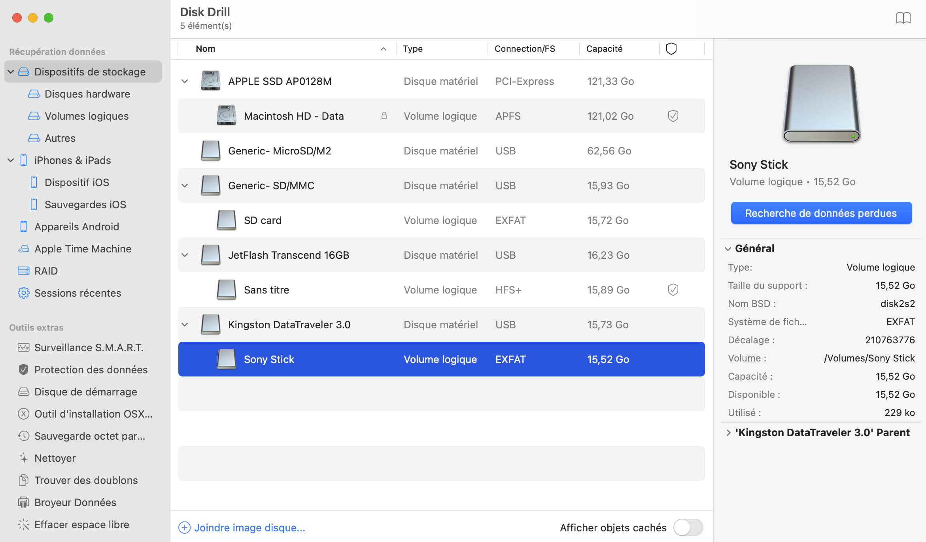This screenshot has height=542, width=926.
Task: Select Autres in sidebar
Action: point(60,138)
